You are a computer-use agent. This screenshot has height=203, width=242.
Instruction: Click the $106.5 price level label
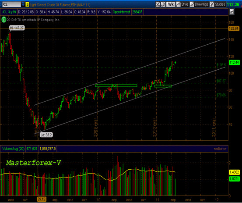click(x=221, y=65)
